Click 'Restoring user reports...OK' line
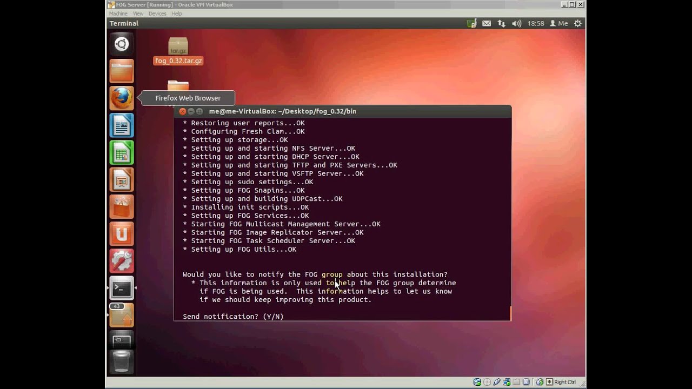The image size is (692, 389). [x=244, y=123]
